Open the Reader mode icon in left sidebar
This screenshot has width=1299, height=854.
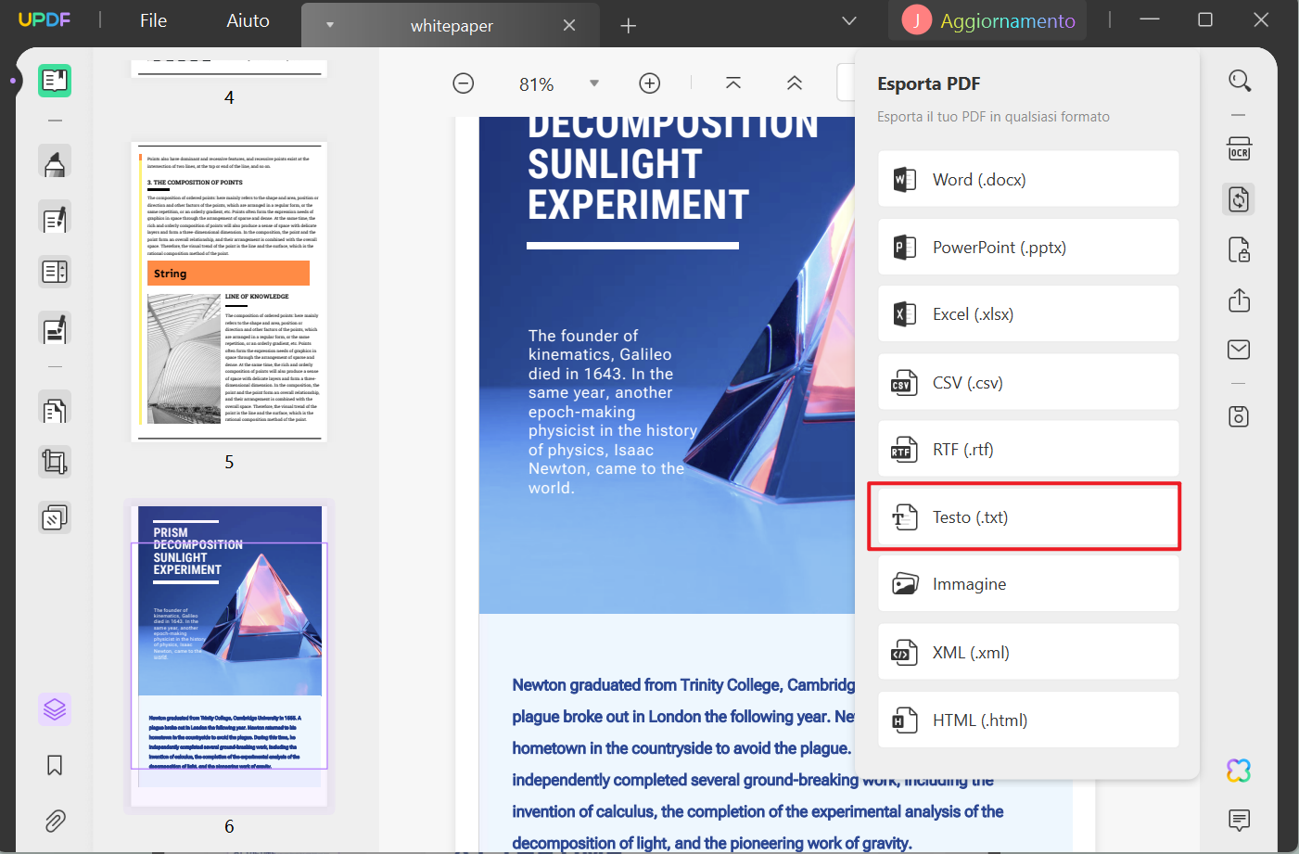coord(55,81)
